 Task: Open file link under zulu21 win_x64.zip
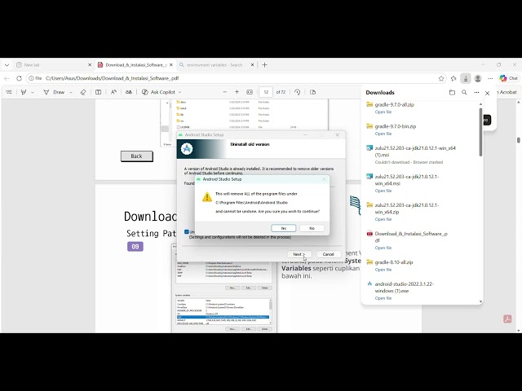click(383, 219)
